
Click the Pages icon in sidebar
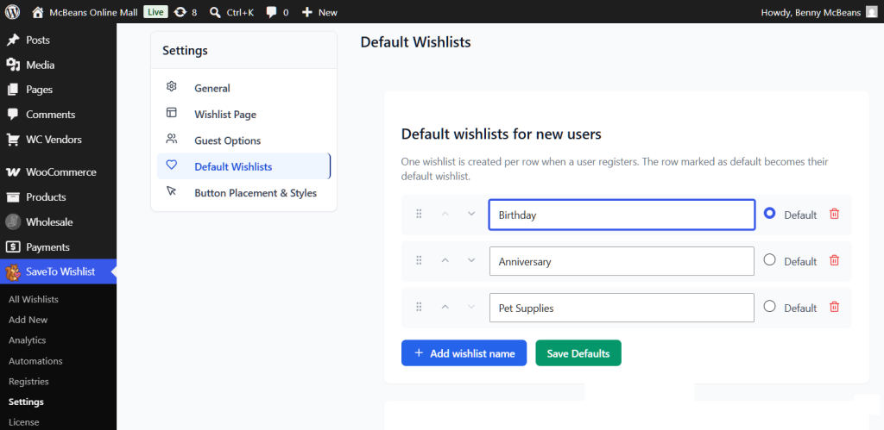tap(13, 90)
